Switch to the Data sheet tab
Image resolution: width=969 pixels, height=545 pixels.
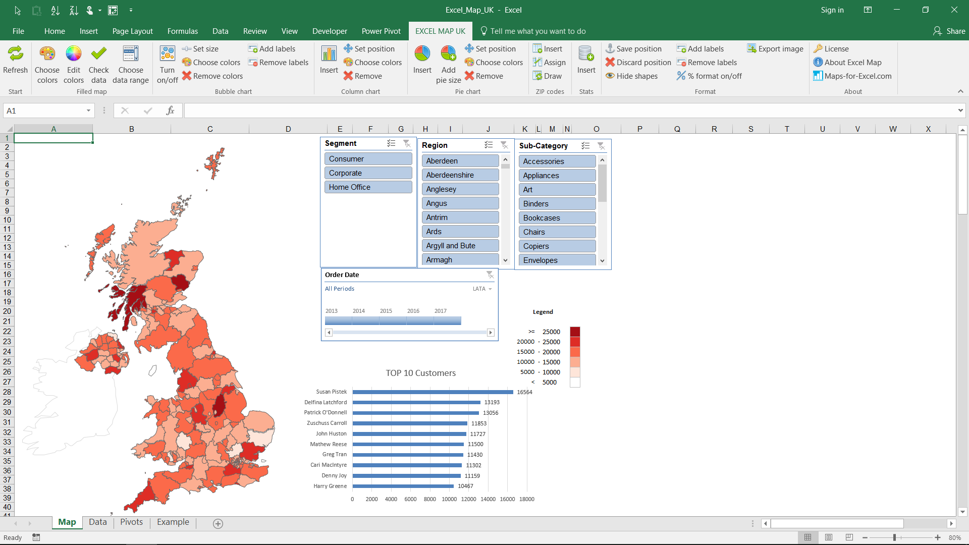98,522
